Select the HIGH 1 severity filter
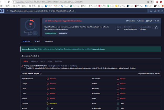This screenshot has width=164, height=110. click(x=26, y=61)
